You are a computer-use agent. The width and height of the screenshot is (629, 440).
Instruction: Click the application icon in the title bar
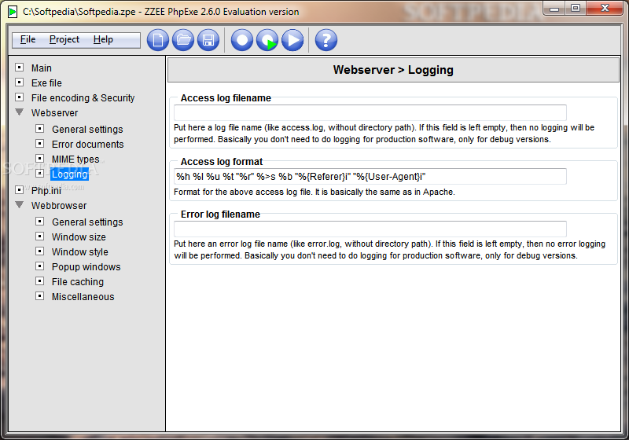[13, 12]
